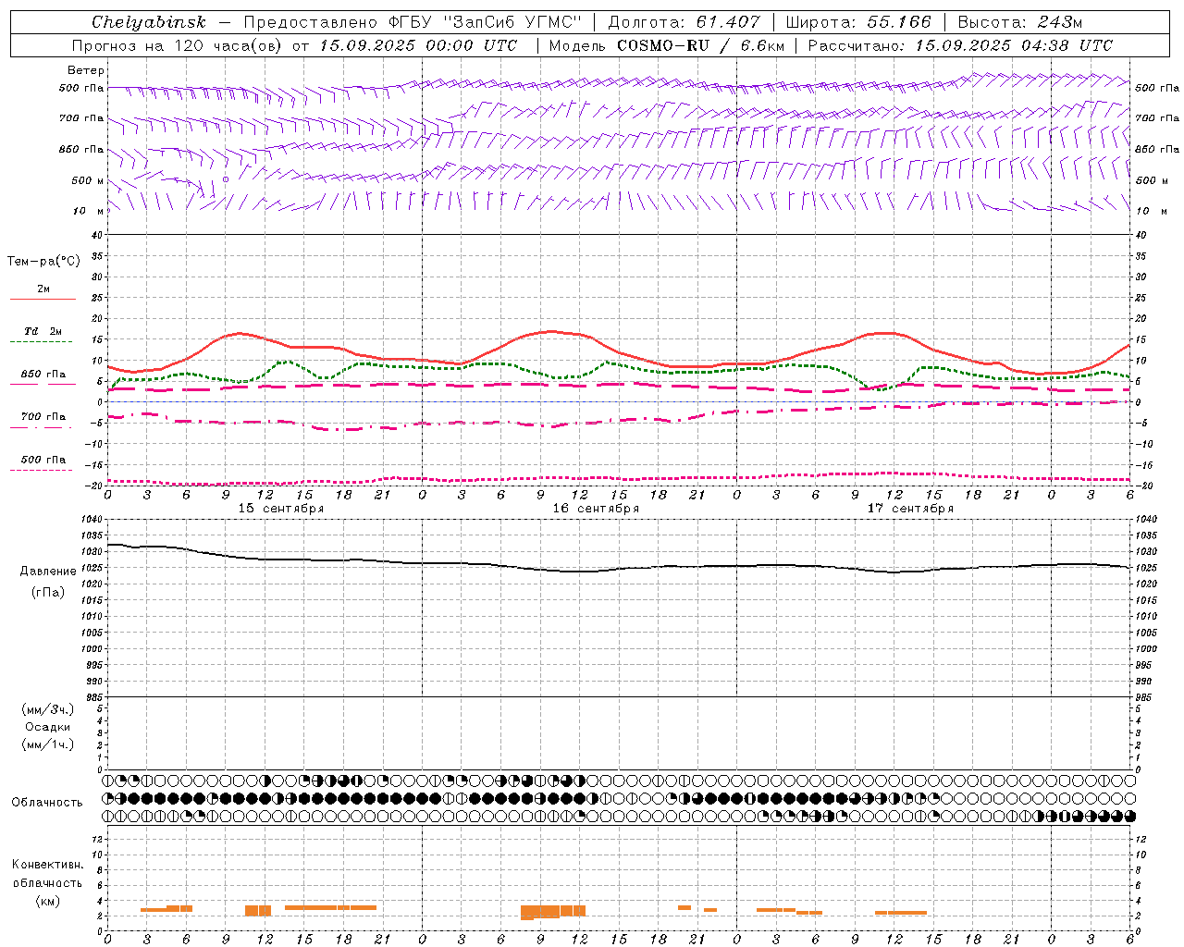The image size is (1184, 947).
Task: Click the "Td 2м" dew point legend entry
Action: click(x=43, y=331)
